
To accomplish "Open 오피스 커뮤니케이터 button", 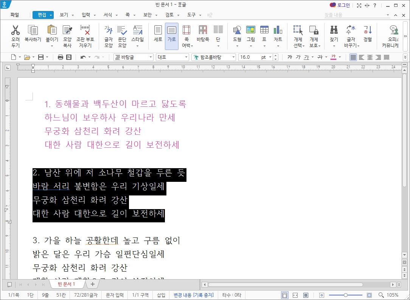I will pos(391,36).
